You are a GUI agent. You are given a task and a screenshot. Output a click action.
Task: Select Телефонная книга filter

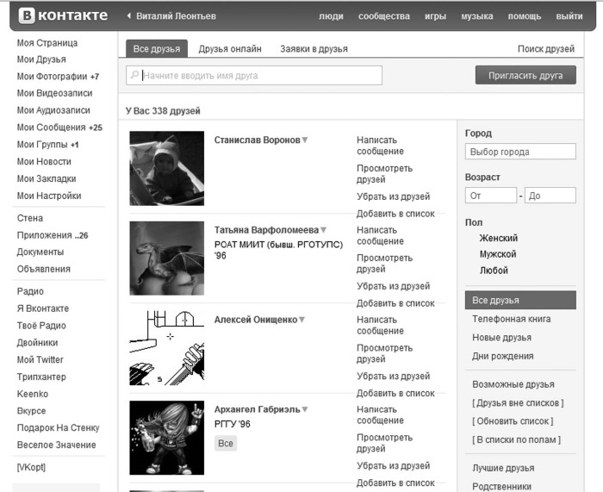[511, 319]
